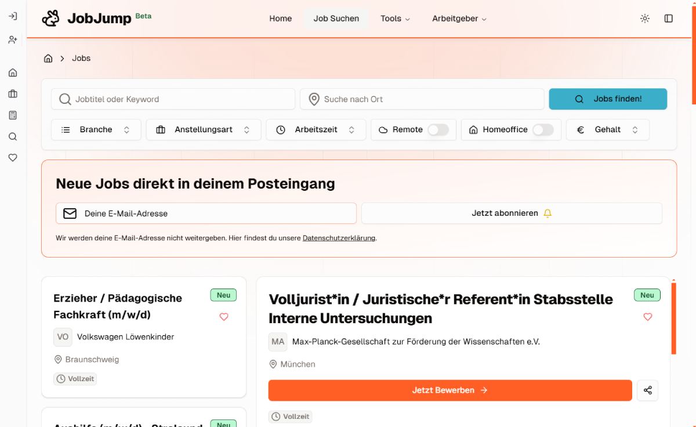Click the Volljurist*in job title heading

coord(441,309)
